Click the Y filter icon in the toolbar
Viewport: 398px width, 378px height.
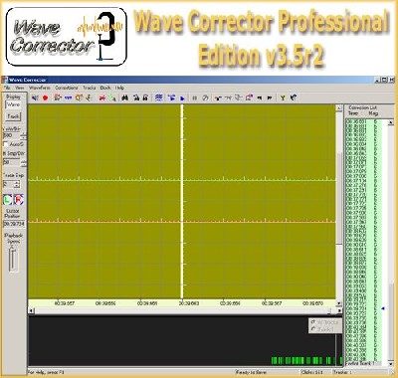point(283,97)
